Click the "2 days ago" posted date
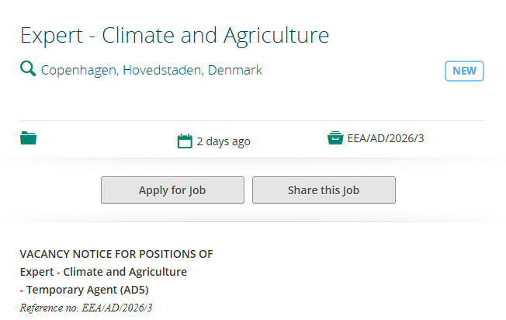This screenshot has height=320, width=506. point(224,141)
